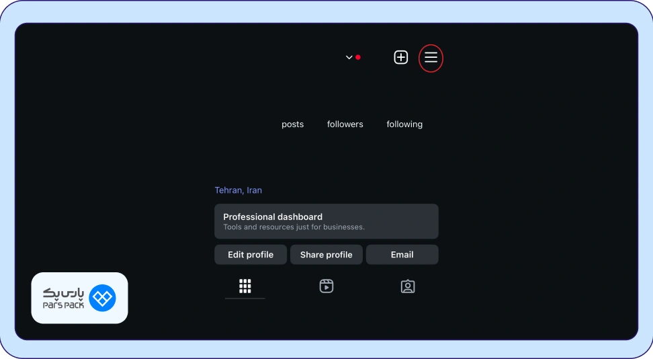
Task: Open the hamburger menu circled in red
Action: pyautogui.click(x=431, y=58)
